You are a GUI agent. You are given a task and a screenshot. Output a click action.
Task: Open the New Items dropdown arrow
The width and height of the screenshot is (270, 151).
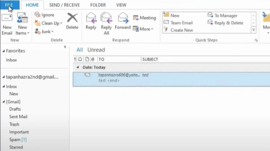28,33
